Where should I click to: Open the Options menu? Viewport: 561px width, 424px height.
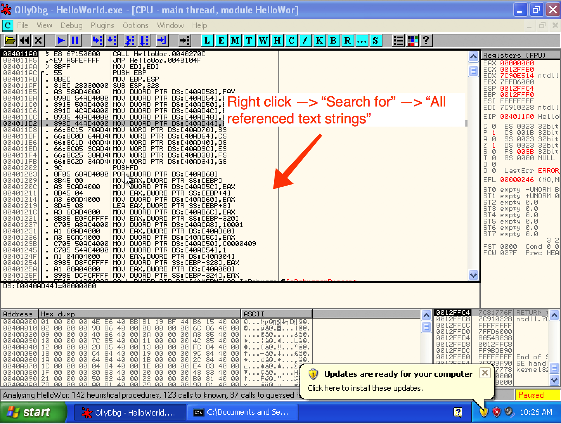[x=136, y=25]
